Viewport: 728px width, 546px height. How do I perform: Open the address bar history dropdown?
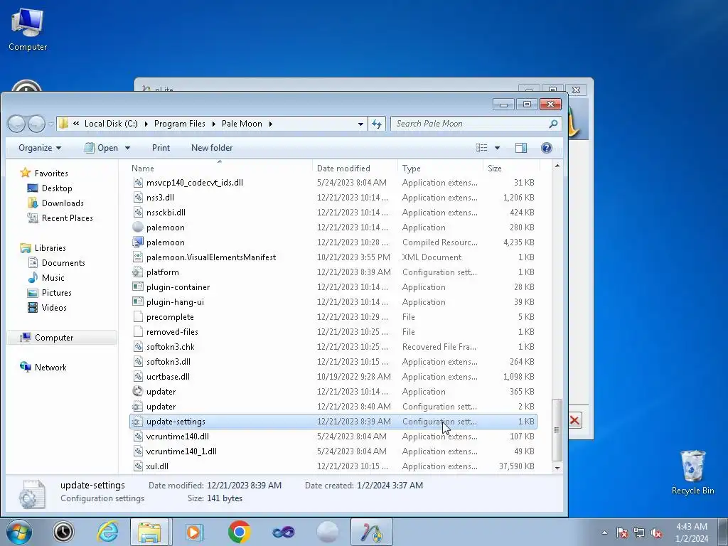[x=360, y=124]
